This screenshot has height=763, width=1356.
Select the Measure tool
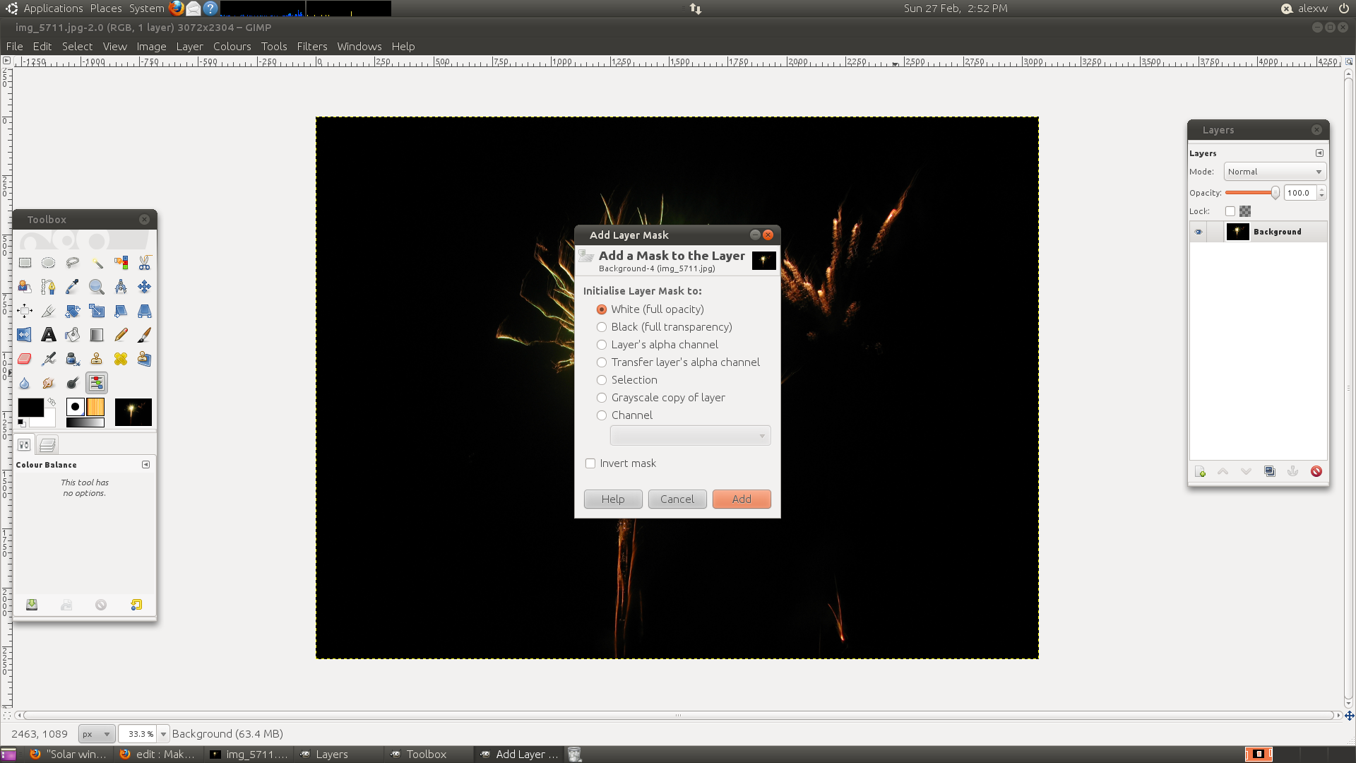pyautogui.click(x=120, y=286)
